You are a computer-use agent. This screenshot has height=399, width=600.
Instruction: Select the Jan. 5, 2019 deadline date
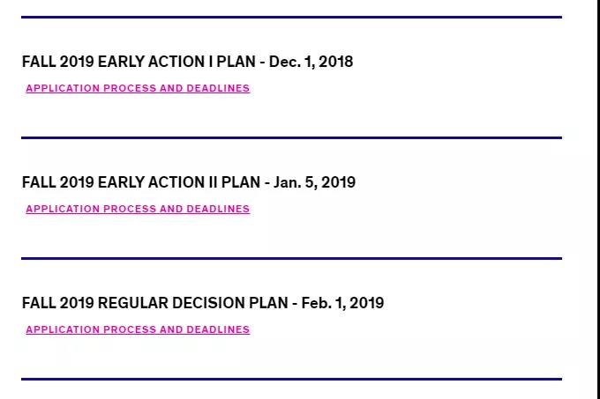pyautogui.click(x=314, y=182)
